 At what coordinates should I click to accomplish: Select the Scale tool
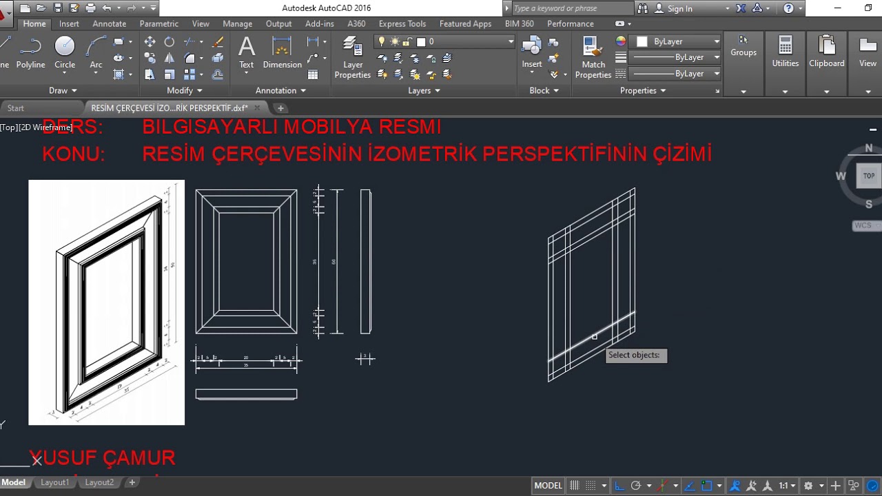click(169, 74)
